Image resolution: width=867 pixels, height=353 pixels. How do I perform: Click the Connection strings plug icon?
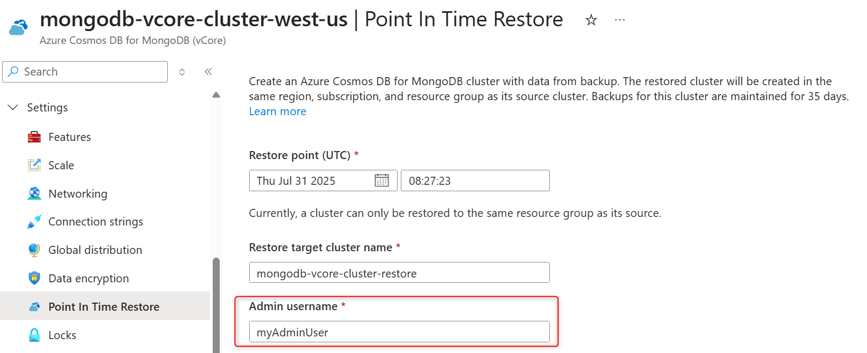[x=34, y=222]
